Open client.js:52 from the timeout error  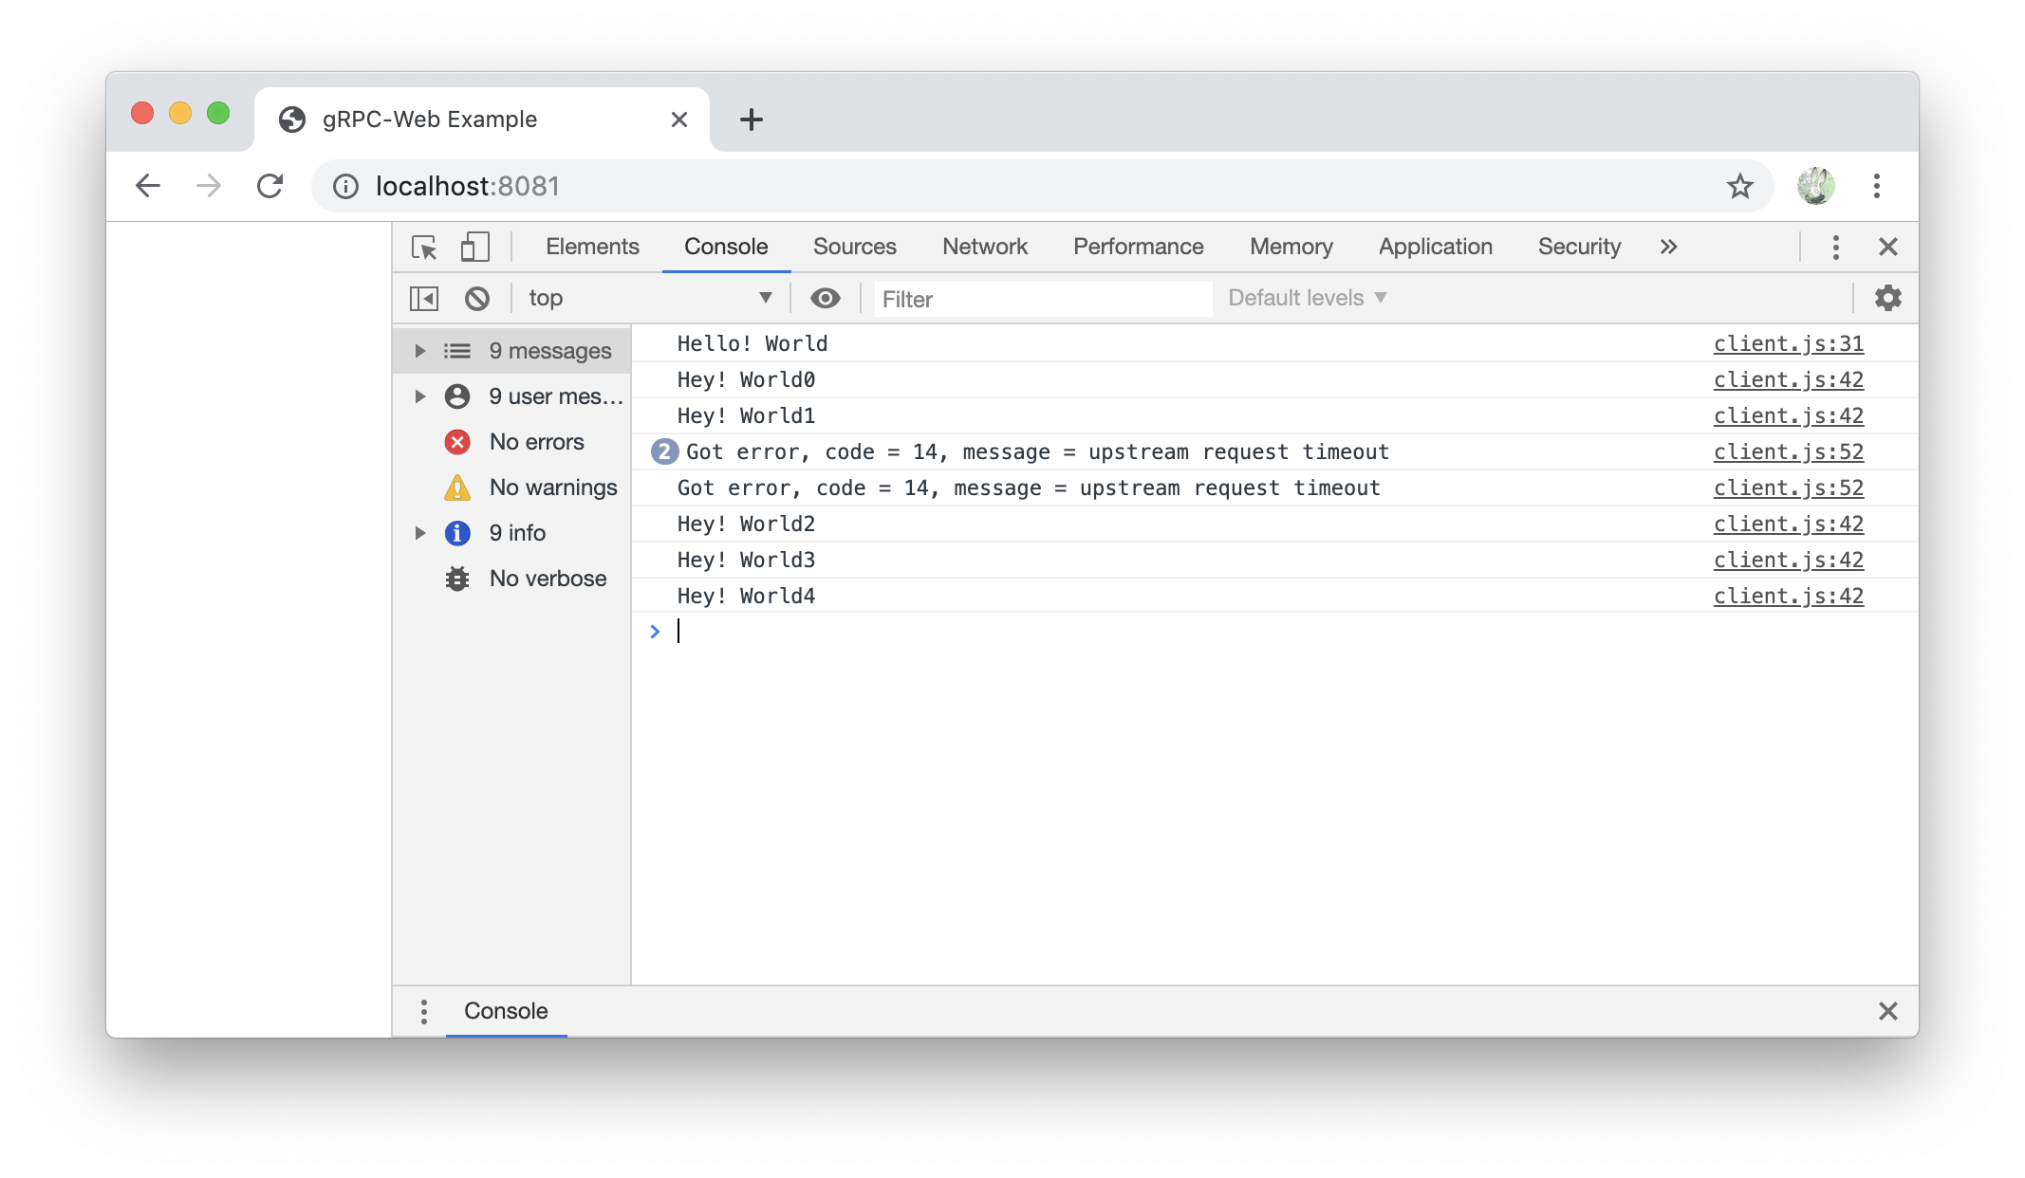(x=1788, y=451)
